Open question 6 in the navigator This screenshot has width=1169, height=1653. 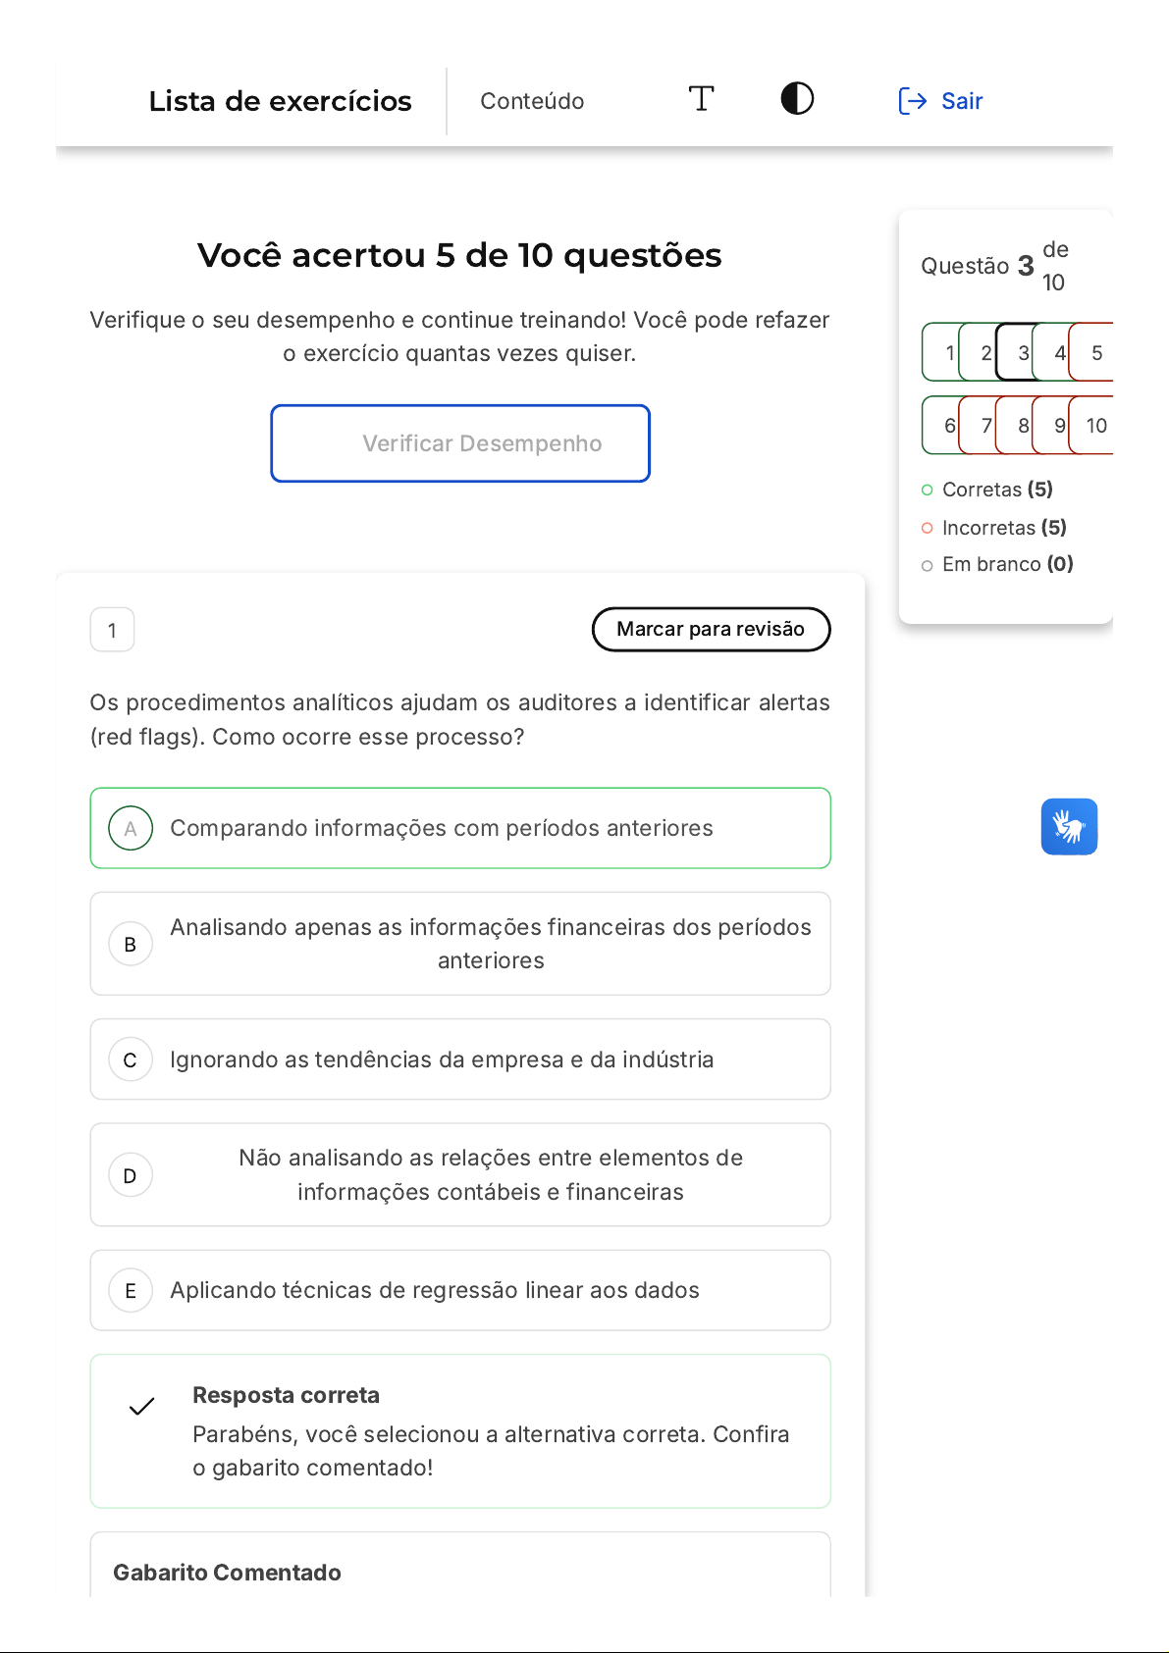pos(942,426)
